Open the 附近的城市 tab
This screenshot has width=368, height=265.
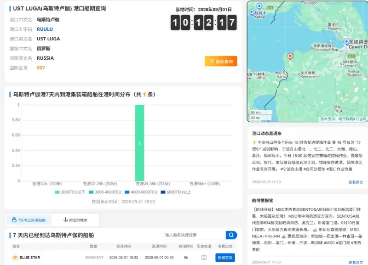click(x=75, y=220)
